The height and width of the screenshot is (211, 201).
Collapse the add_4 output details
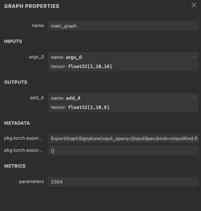tap(194, 98)
